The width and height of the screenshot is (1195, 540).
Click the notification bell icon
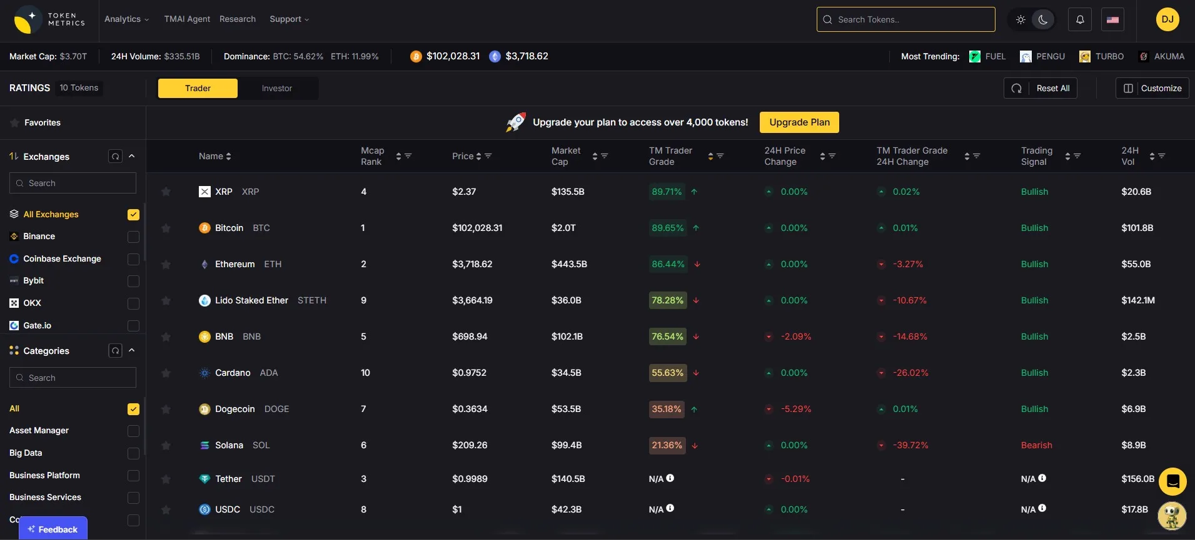(x=1080, y=19)
